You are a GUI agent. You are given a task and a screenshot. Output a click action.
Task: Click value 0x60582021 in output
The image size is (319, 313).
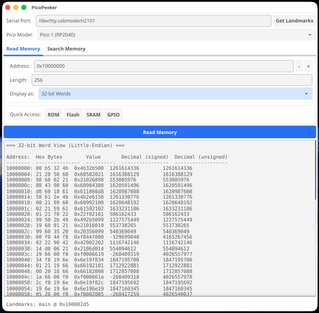[89, 174]
